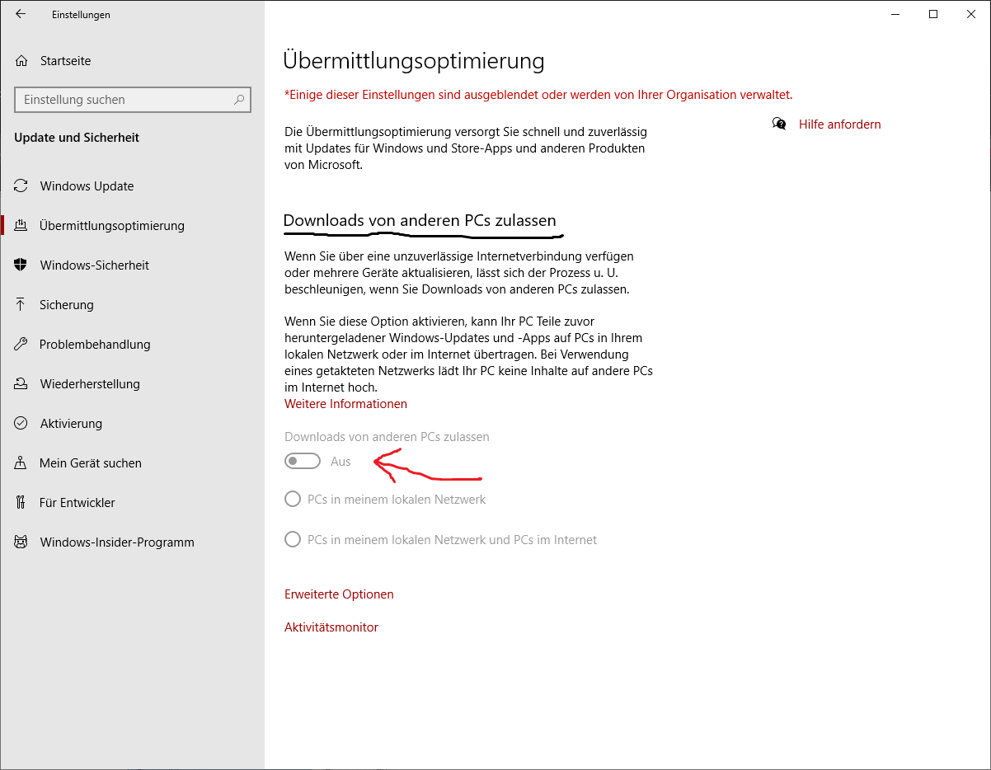Select lokalen Netzwerk und PCs im Internet

click(x=293, y=540)
